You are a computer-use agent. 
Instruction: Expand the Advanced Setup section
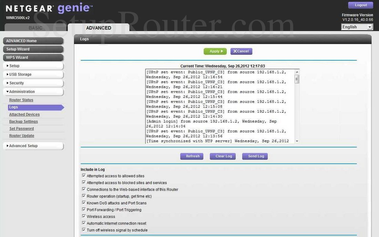pos(33,146)
